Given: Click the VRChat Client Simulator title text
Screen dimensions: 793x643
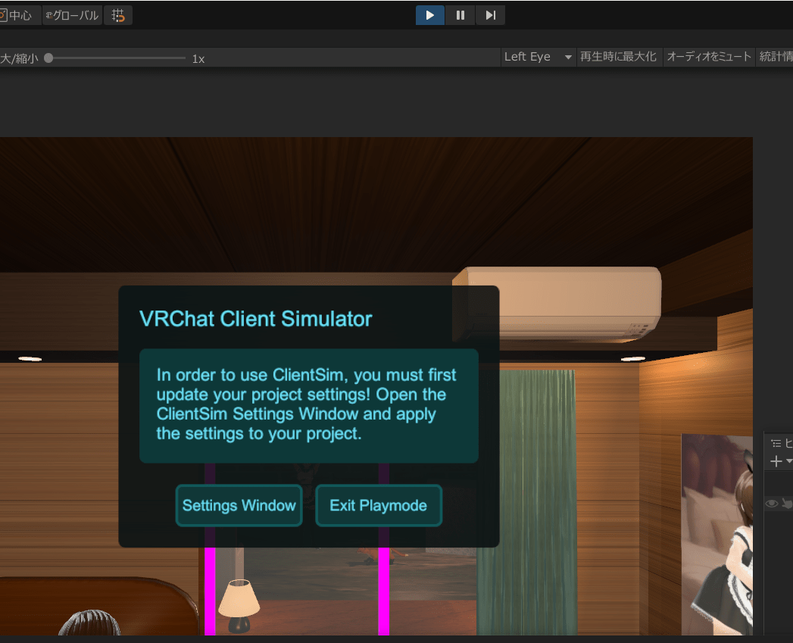Looking at the screenshot, I should [x=255, y=319].
